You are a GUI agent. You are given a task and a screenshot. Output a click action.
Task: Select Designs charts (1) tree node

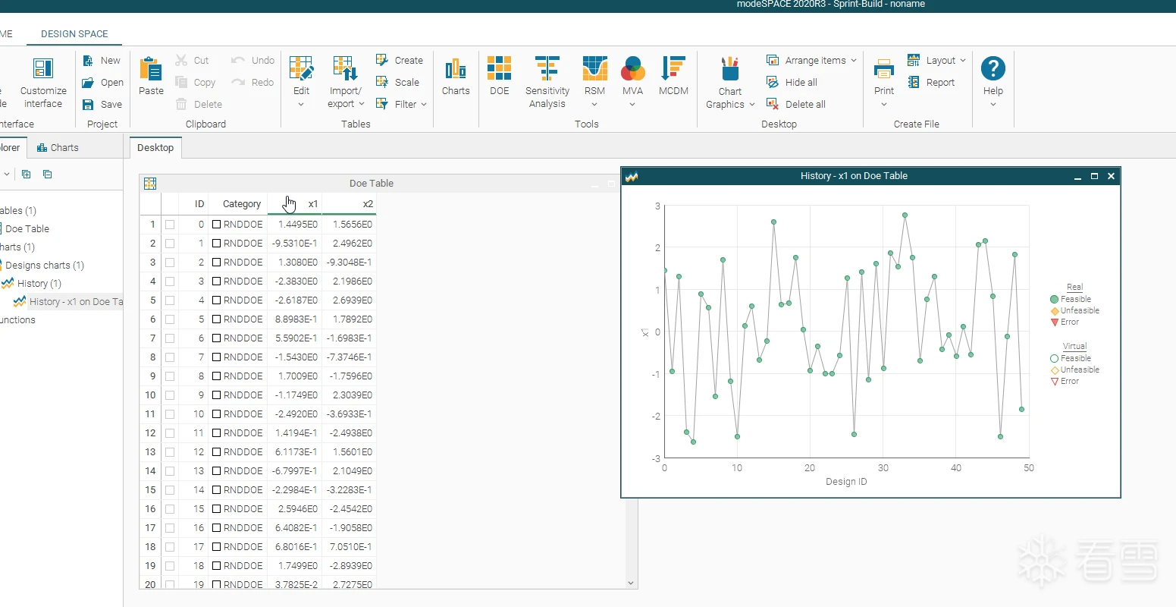tap(44, 266)
